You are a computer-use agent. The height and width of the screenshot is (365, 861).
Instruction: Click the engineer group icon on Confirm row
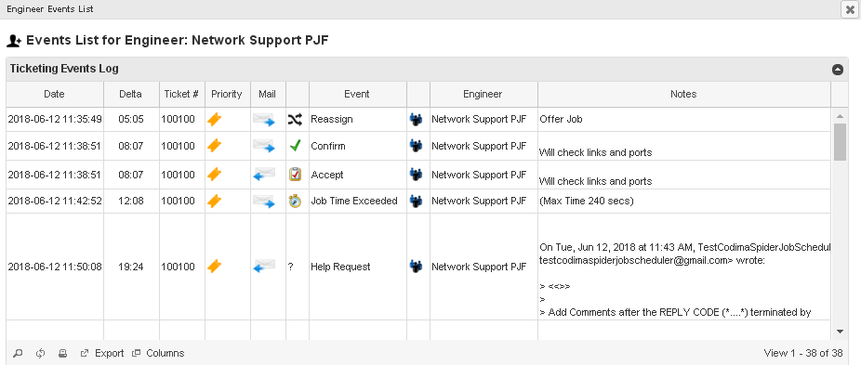pos(417,146)
